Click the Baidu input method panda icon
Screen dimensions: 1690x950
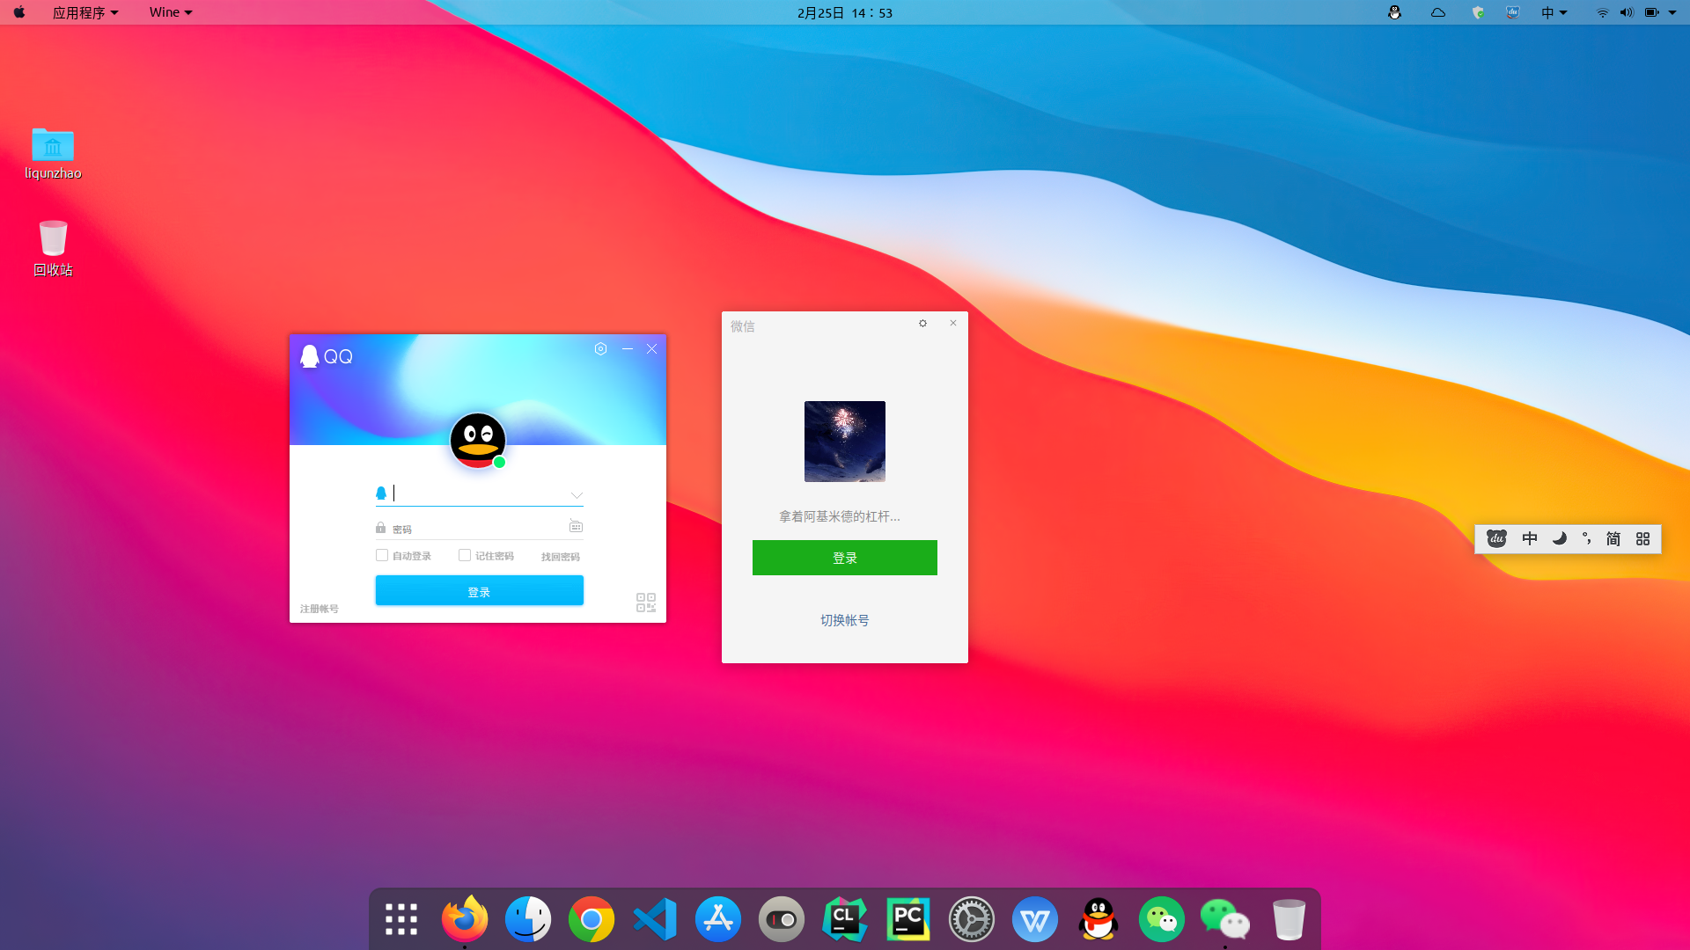point(1496,538)
